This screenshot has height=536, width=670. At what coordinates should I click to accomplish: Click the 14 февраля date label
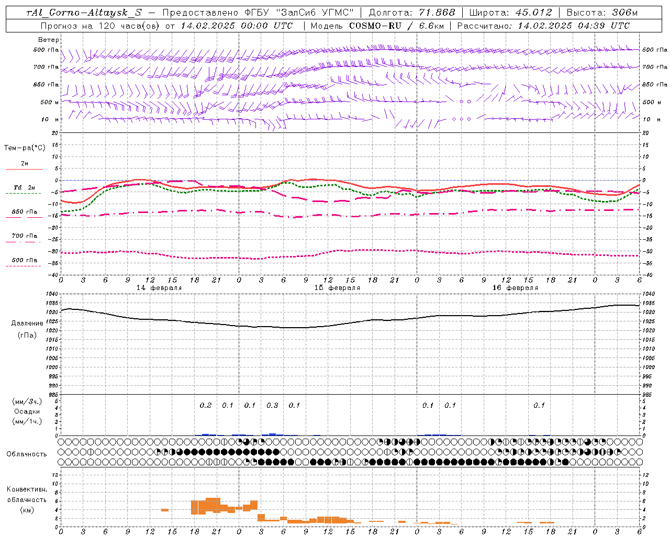tap(159, 288)
